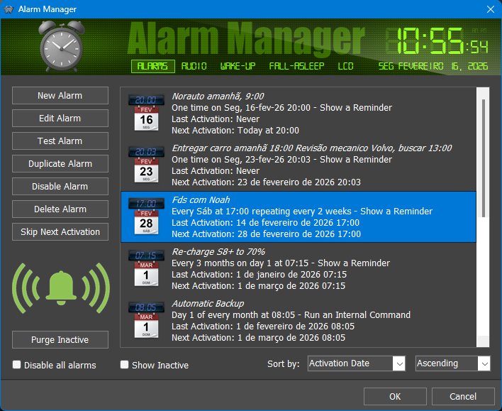Select the 'Fds com Noah' alarm title
The height and width of the screenshot is (411, 502).
[x=201, y=200]
